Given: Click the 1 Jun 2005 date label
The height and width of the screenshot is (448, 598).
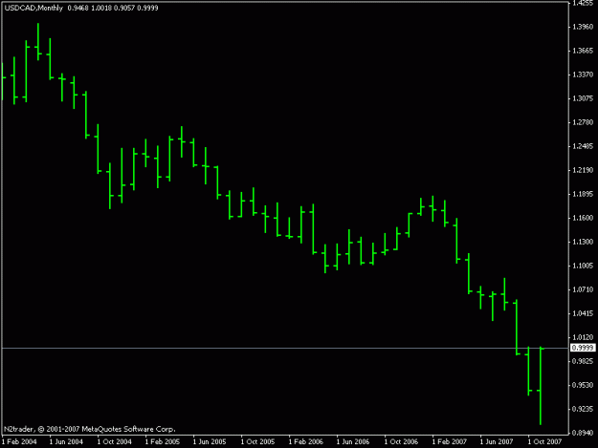Looking at the screenshot, I should tap(210, 442).
